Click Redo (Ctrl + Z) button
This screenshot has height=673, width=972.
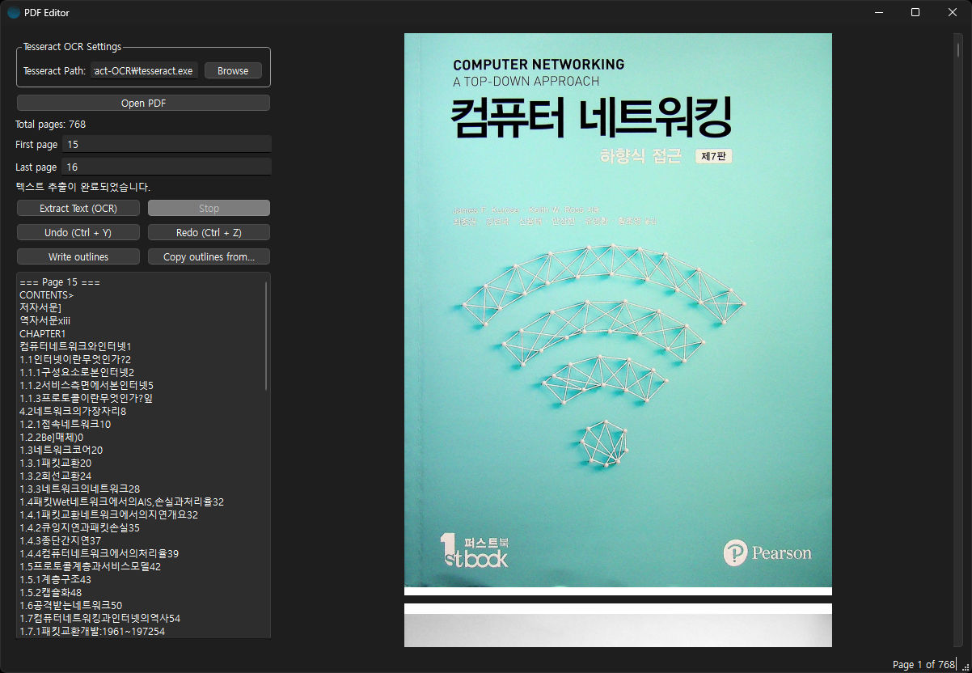tap(209, 232)
